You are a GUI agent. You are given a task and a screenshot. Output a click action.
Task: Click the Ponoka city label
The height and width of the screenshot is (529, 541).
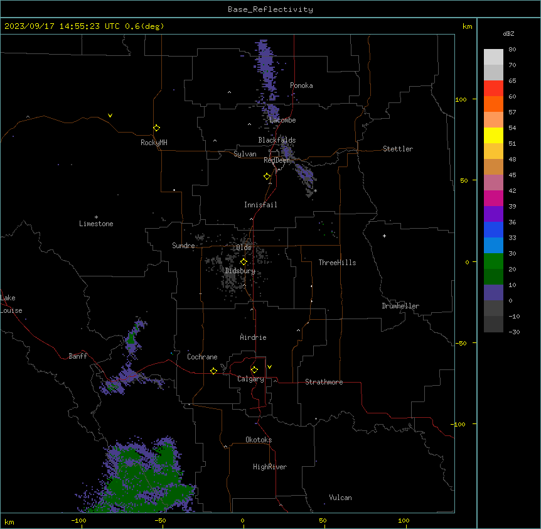301,85
